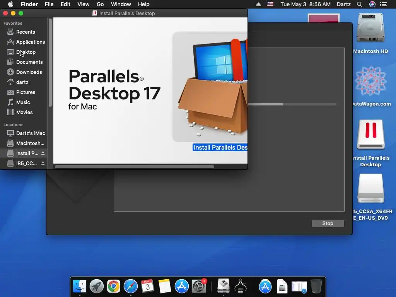Open Movies in the Finder sidebar
The height and width of the screenshot is (297, 396).
[x=24, y=113]
